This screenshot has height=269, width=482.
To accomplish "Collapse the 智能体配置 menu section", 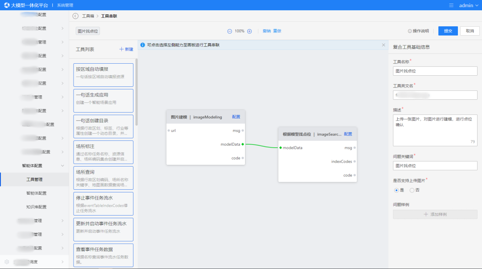I will [62, 166].
